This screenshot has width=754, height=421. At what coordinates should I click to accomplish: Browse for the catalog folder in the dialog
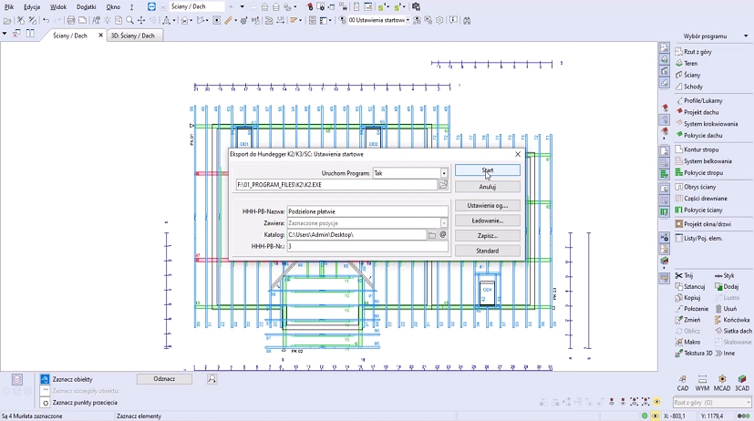point(432,235)
